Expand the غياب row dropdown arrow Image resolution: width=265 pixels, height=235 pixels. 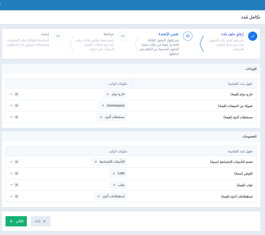pyautogui.click(x=11, y=185)
